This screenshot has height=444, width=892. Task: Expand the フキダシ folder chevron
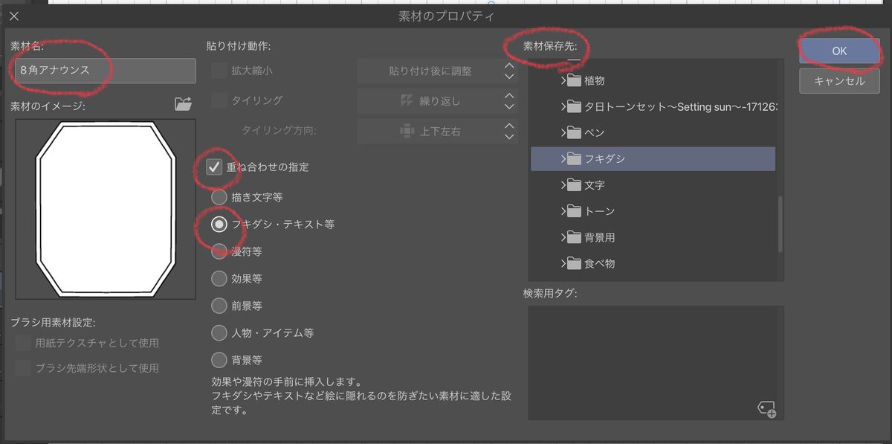point(563,158)
